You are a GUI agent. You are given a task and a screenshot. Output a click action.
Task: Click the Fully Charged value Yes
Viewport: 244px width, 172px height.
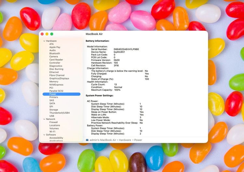pos(147,74)
